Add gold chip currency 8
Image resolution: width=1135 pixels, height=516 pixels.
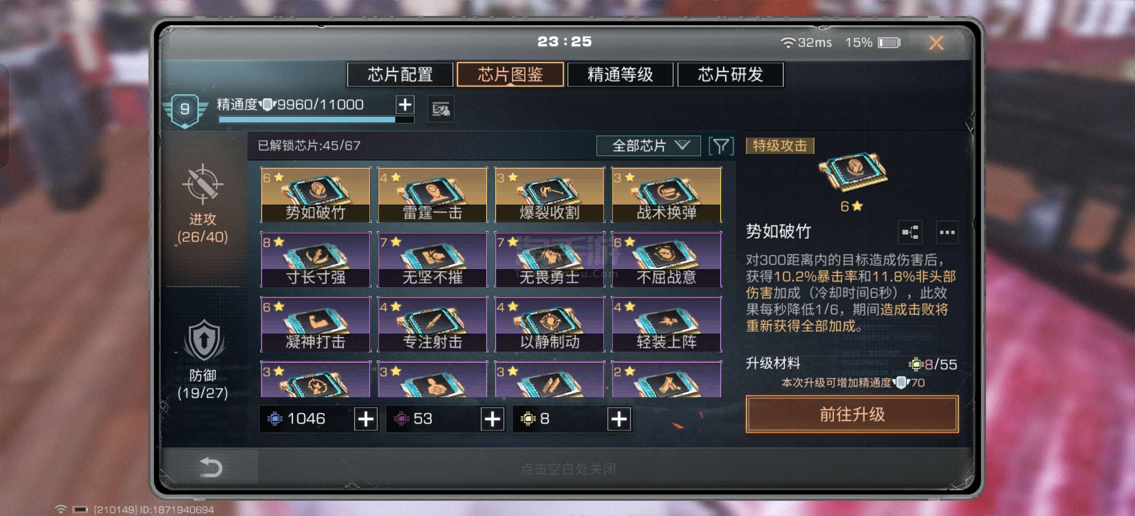click(619, 419)
